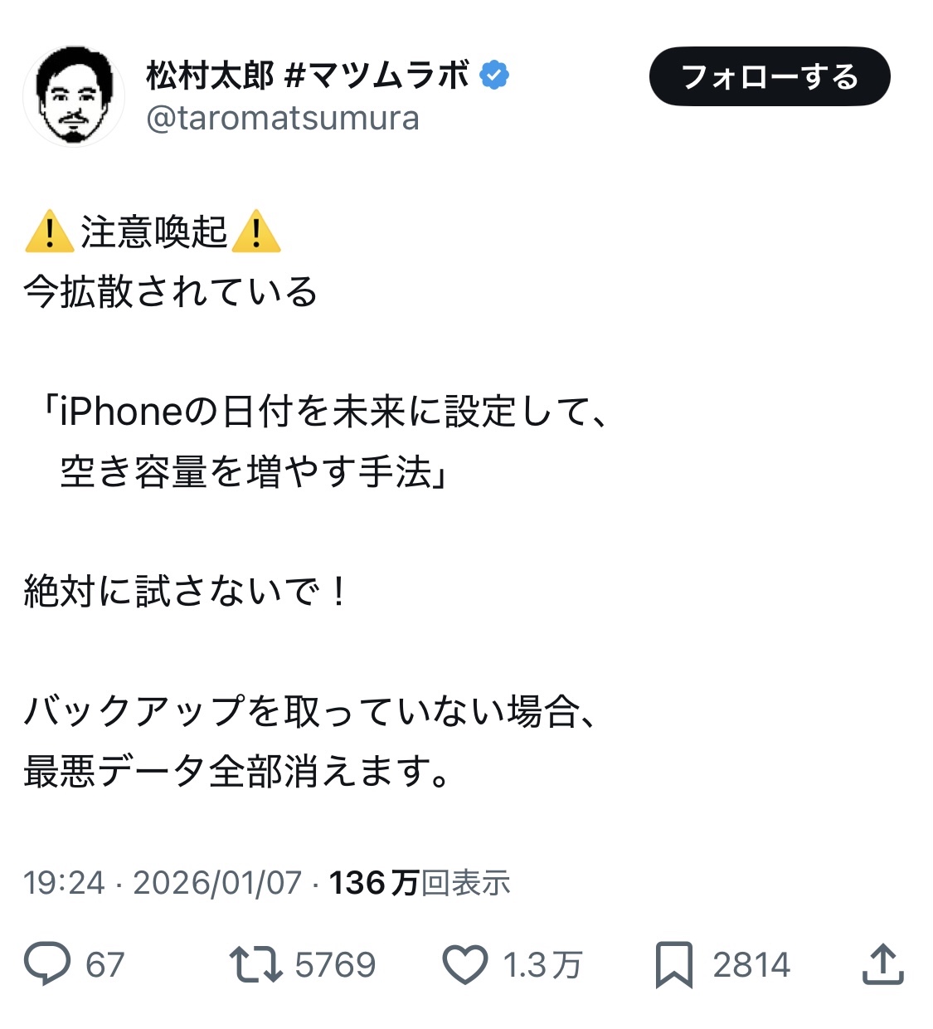The height and width of the screenshot is (1029, 933).
Task: Open the profile avatar picture
Action: [x=74, y=95]
